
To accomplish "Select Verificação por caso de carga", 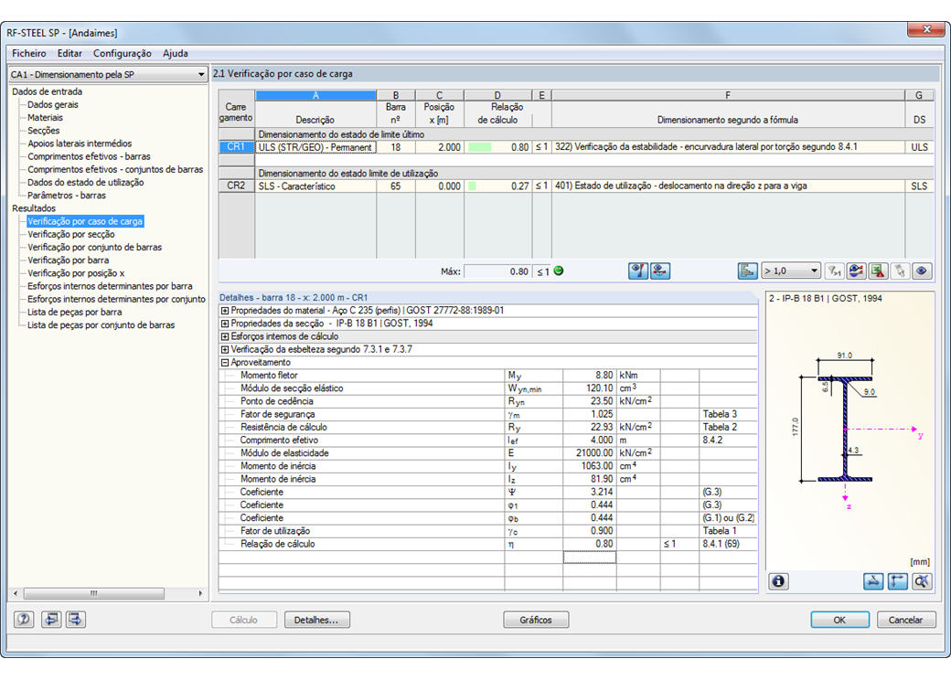I will click(x=85, y=221).
